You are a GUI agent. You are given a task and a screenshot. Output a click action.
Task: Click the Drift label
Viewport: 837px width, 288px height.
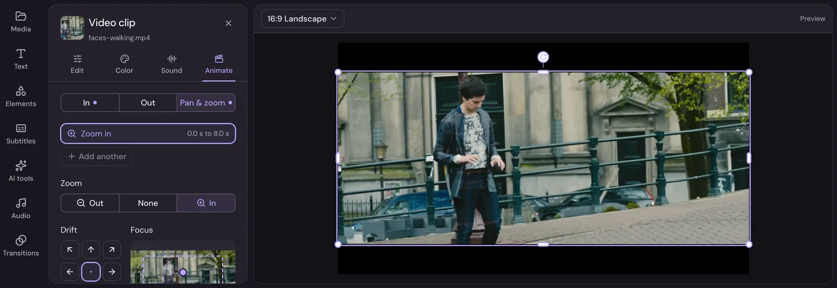point(69,230)
